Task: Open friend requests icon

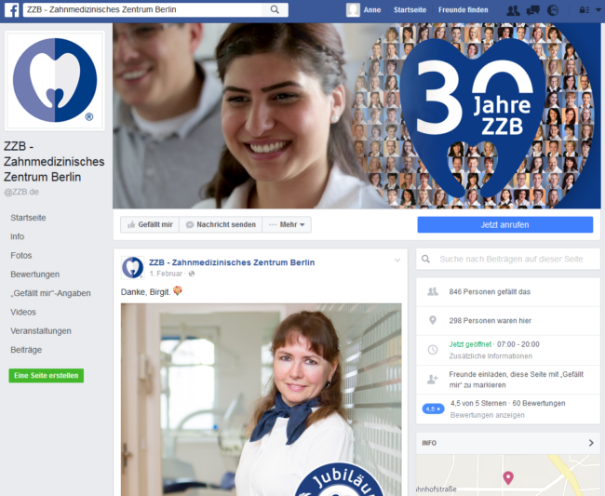Action: [x=513, y=10]
